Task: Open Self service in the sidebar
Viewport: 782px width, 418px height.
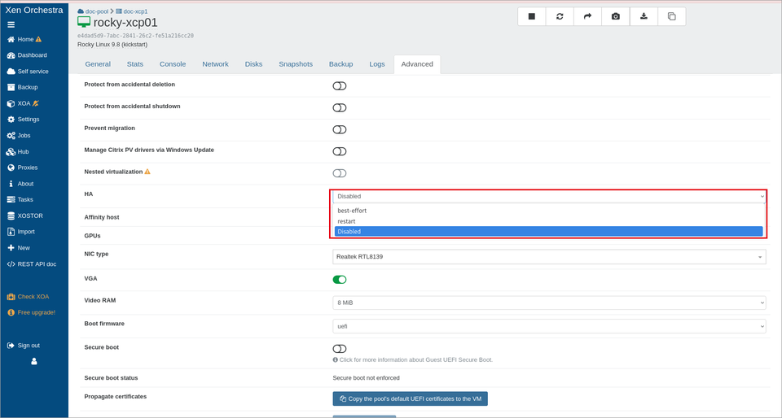Action: pos(28,72)
